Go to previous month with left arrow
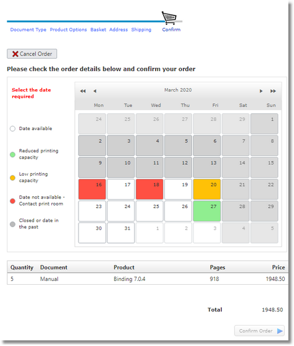 pyautogui.click(x=95, y=91)
